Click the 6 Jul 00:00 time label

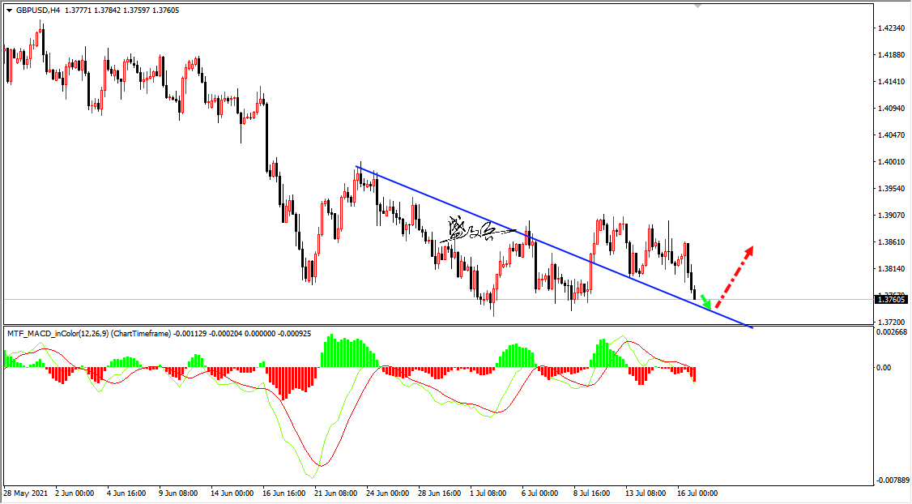coord(539,493)
